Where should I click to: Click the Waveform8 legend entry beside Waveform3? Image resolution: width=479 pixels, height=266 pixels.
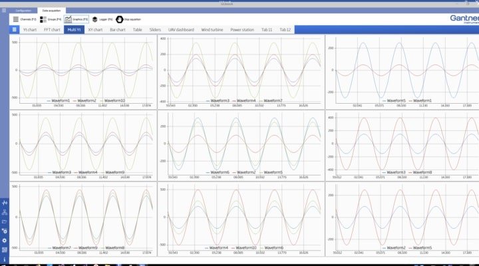(420, 172)
